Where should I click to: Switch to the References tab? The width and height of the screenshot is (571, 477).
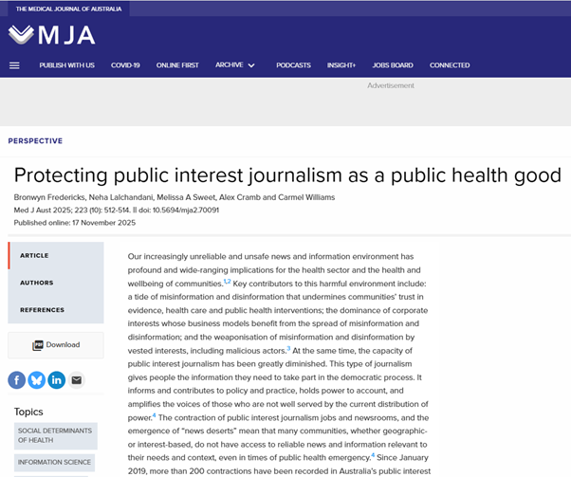point(56,310)
